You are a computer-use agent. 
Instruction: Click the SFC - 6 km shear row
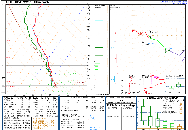[x=82, y=107]
